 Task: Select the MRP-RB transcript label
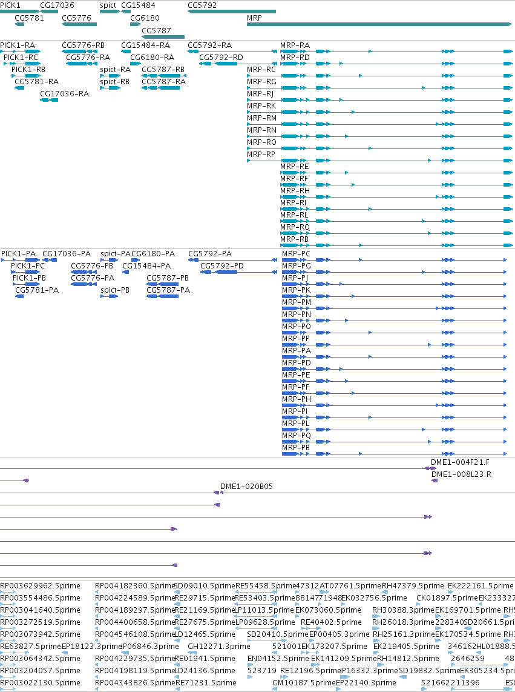(x=295, y=239)
